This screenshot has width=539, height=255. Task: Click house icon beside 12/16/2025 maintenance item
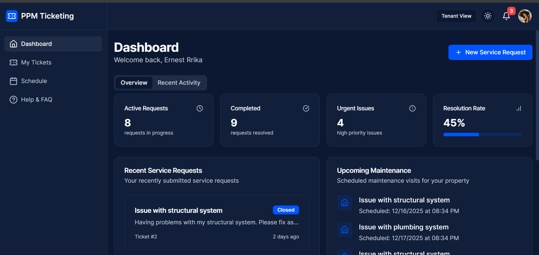[x=345, y=203]
